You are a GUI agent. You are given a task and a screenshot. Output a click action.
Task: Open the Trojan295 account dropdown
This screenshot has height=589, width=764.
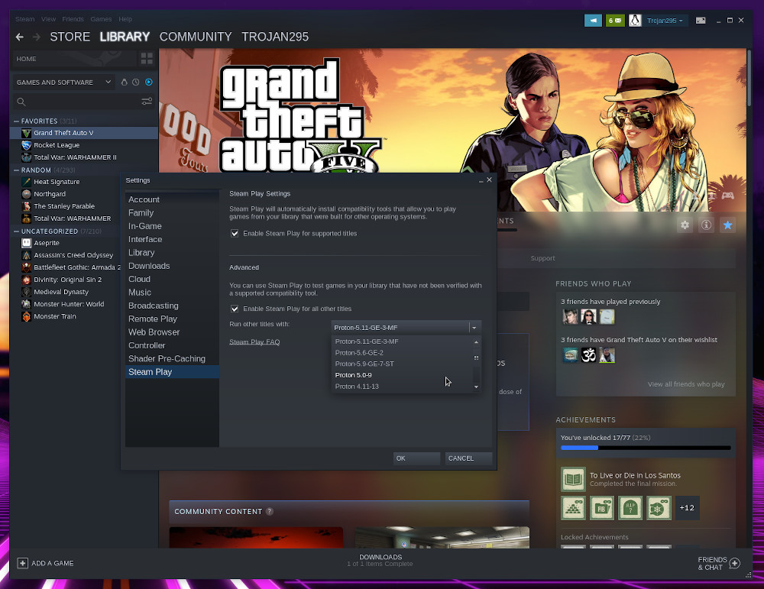(x=665, y=21)
